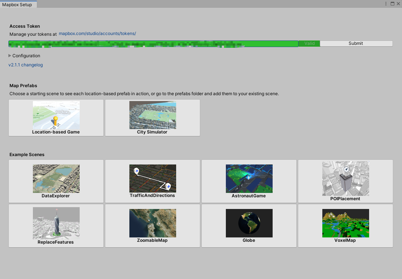402x279 pixels.
Task: Click the Submit token button
Action: [x=356, y=43]
